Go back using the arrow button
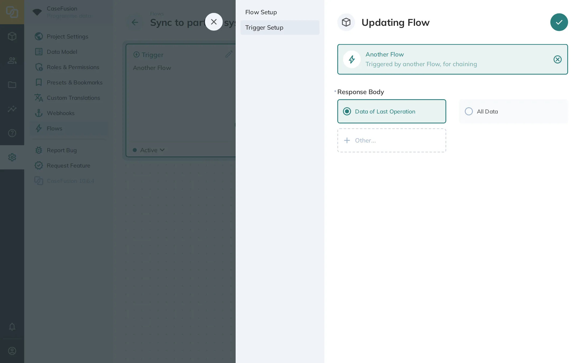 point(135,22)
